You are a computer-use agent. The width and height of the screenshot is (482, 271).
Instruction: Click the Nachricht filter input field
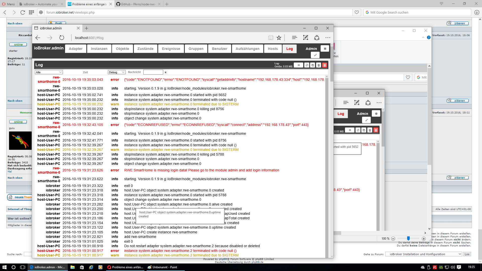(x=153, y=72)
